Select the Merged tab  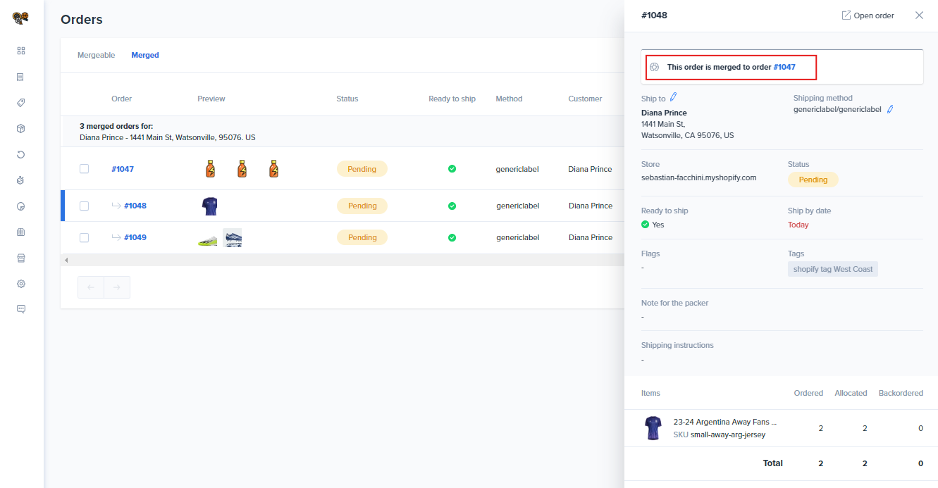pos(145,55)
